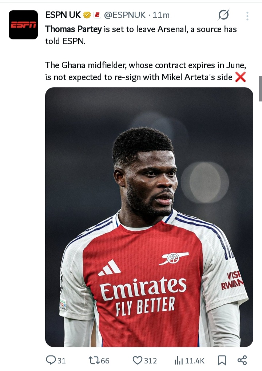Retweet this ESPN UK post
Viewport: 262px width, 371px height.
[94, 360]
